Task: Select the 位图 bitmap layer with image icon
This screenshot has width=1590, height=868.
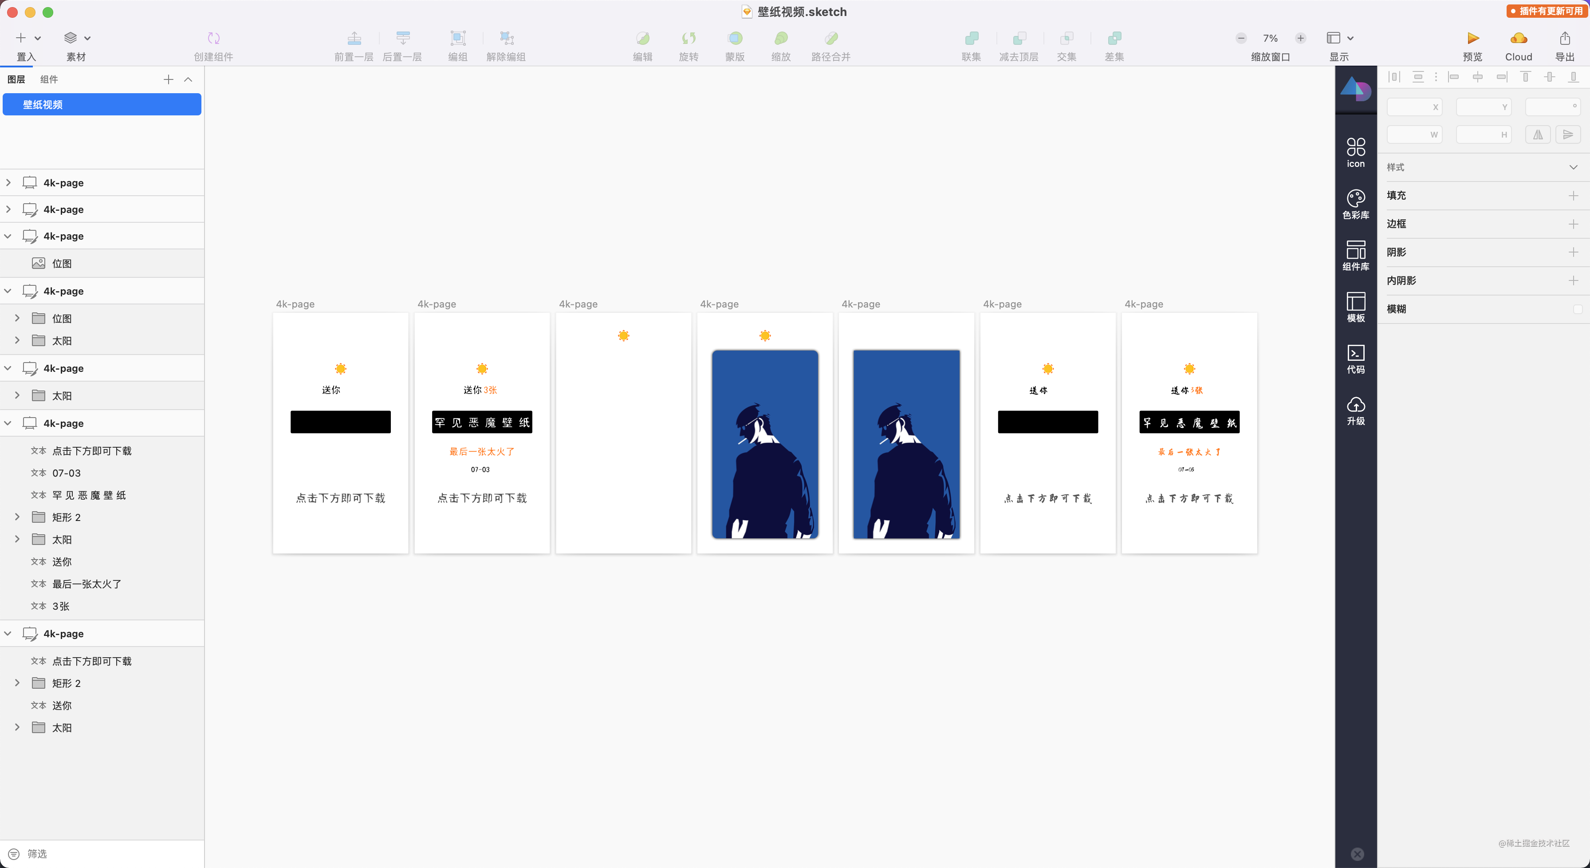Action: pos(102,264)
